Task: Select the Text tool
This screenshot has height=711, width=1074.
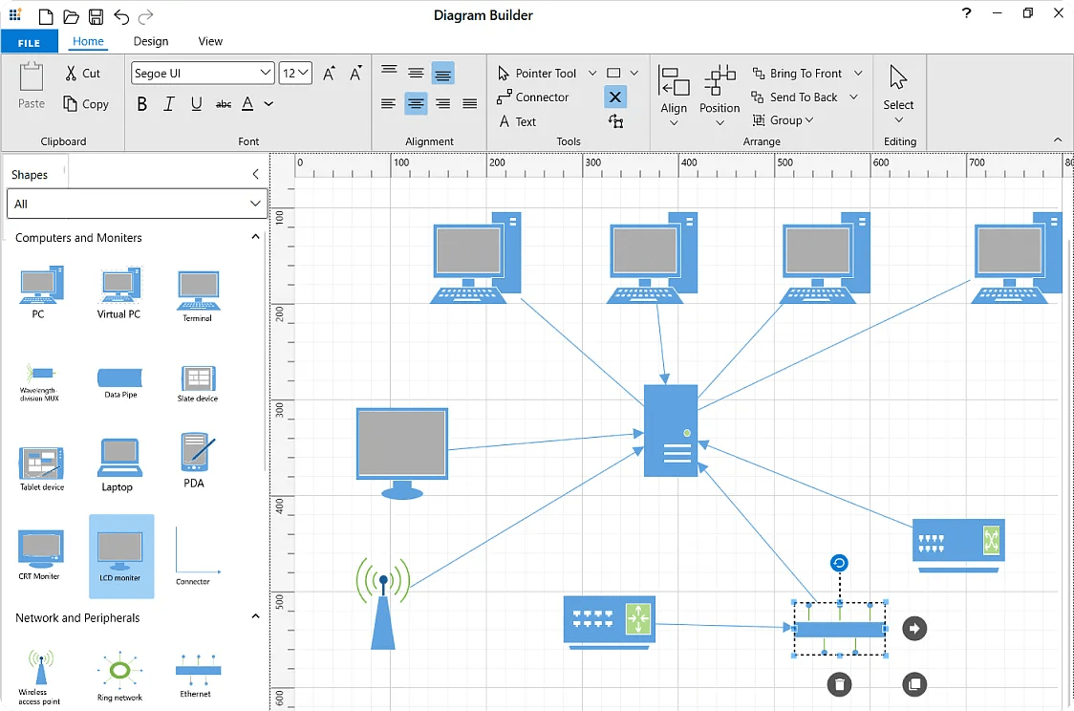Action: pos(526,121)
